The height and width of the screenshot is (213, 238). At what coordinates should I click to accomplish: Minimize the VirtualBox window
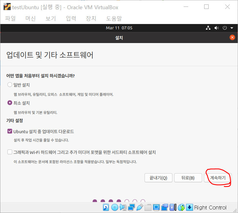[186, 7]
